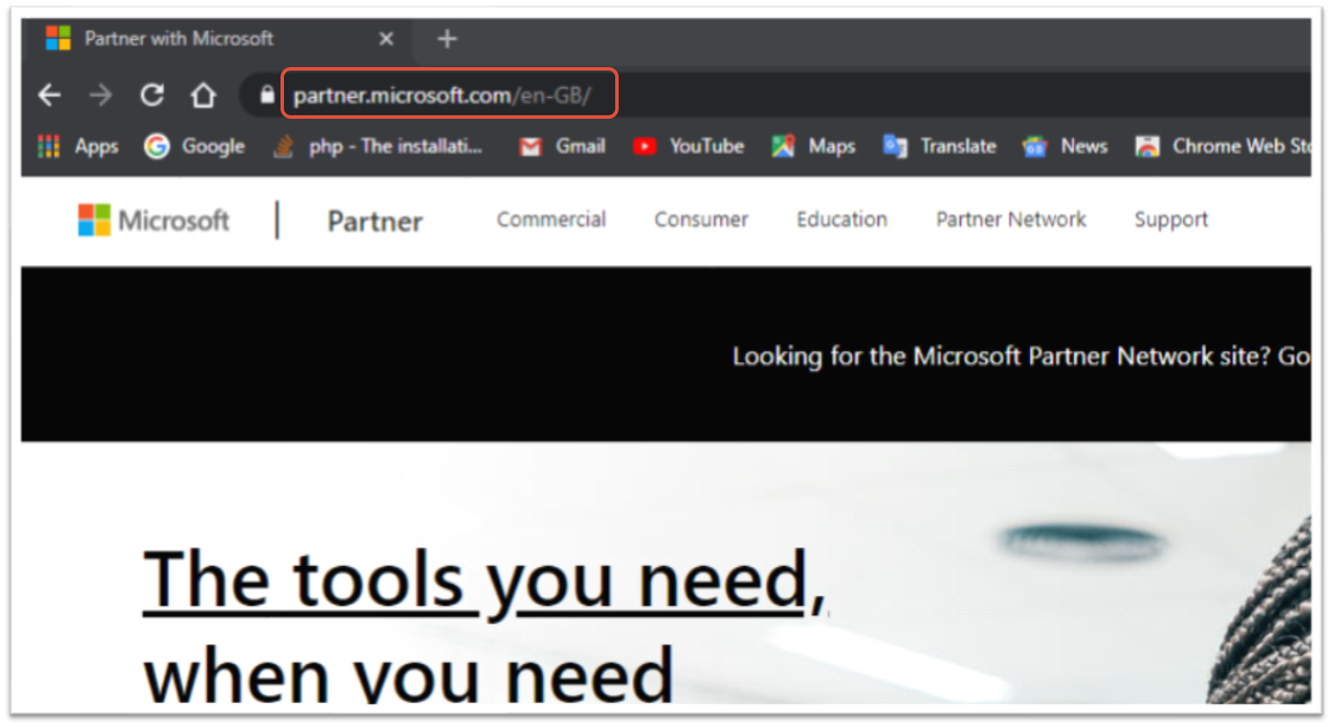Screen dimensions: 1332x727
Task: Click the browser forward arrow
Action: (101, 95)
